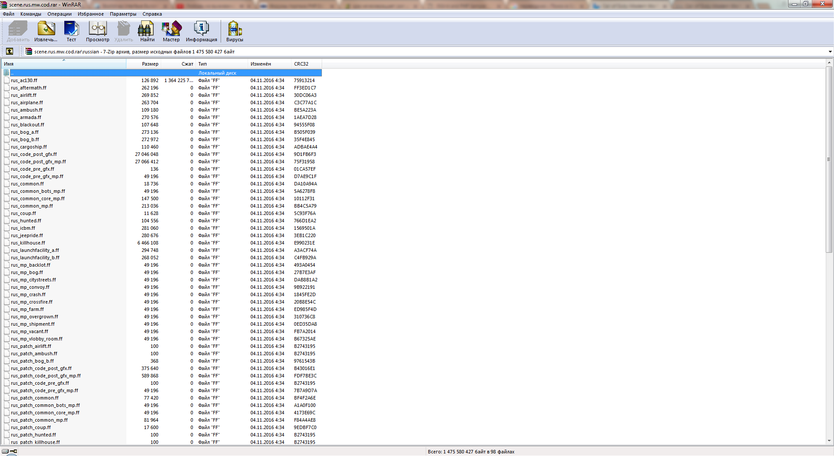Select the rus_aftermath.ff file
The image size is (834, 456).
click(x=29, y=88)
